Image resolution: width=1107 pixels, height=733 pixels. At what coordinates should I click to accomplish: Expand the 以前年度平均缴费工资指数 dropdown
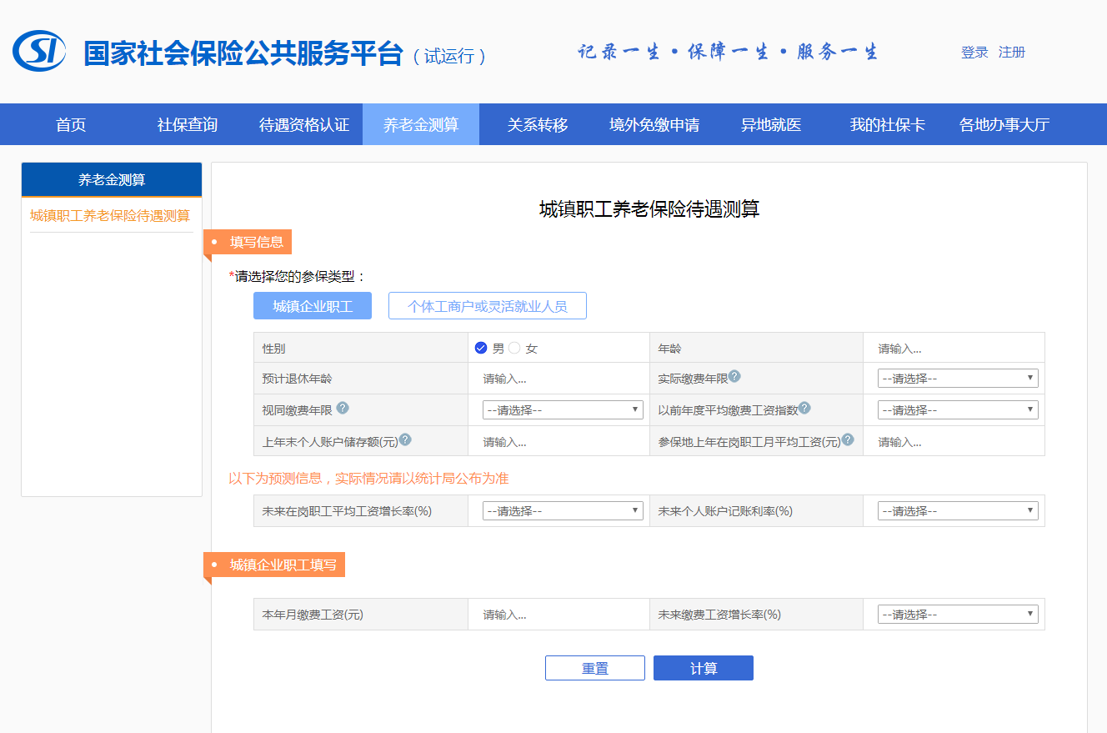[x=958, y=410]
